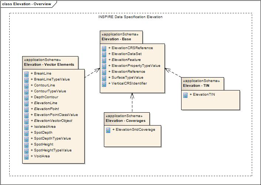The height and width of the screenshot is (185, 261).
Task: Click the class icon beside ContourTypeValue
Action: (27, 92)
